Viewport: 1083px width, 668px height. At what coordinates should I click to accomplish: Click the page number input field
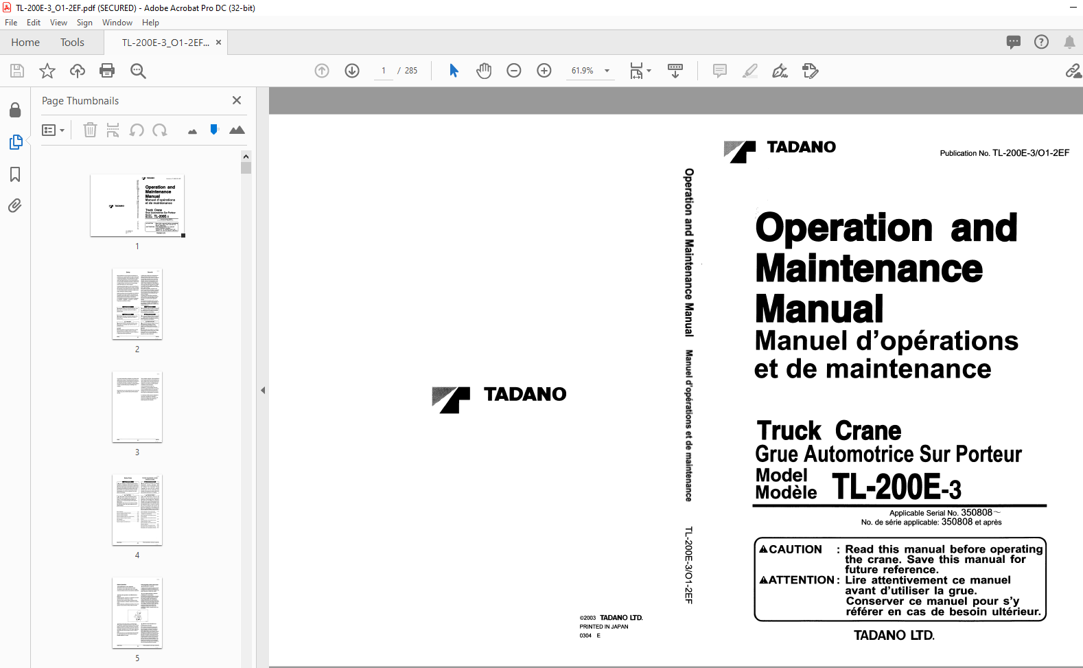pos(384,71)
